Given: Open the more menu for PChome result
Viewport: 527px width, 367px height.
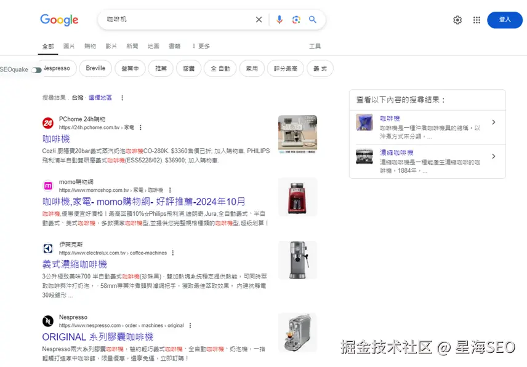Looking at the screenshot, I should (x=140, y=127).
